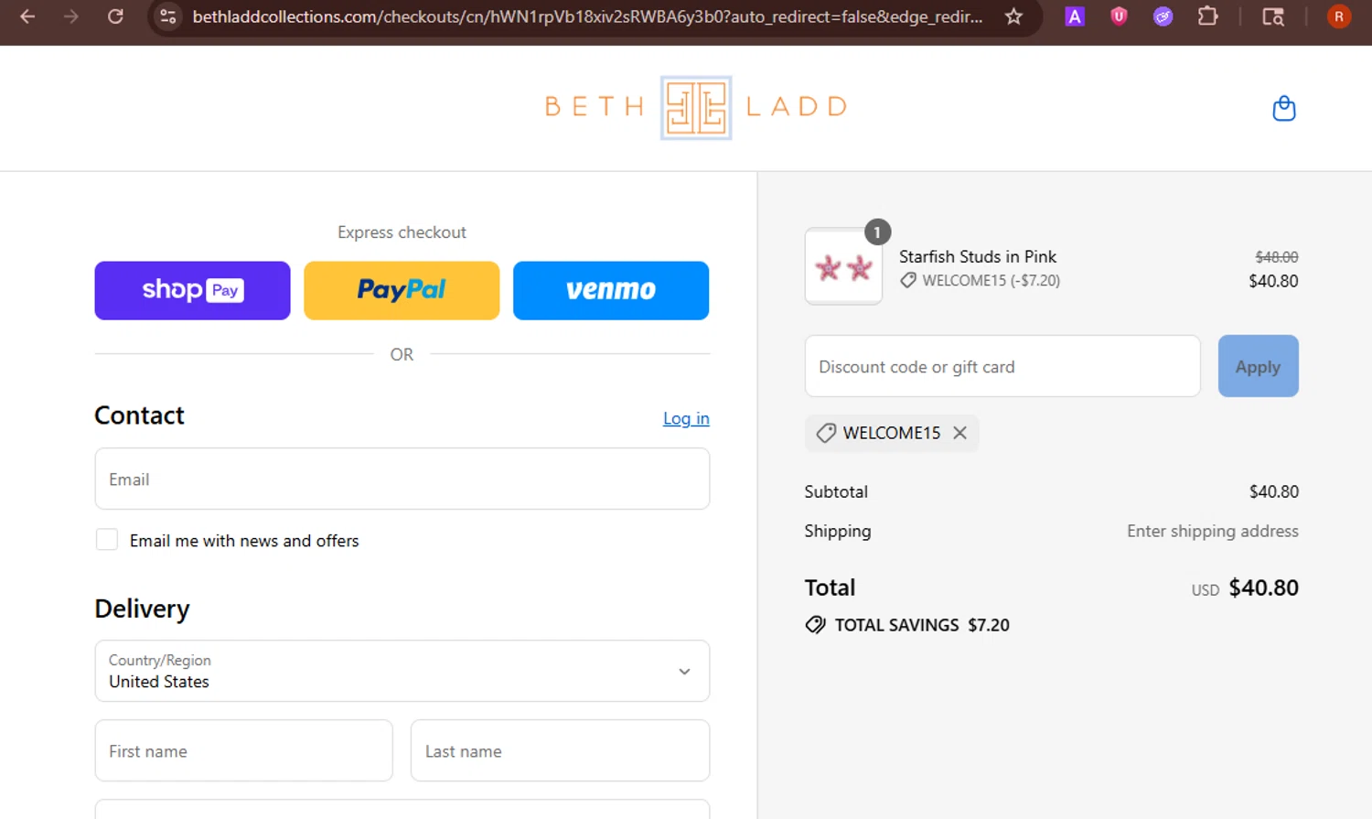Expand the Country/Region dropdown
Viewport: 1372px width, 819px height.
coord(402,671)
